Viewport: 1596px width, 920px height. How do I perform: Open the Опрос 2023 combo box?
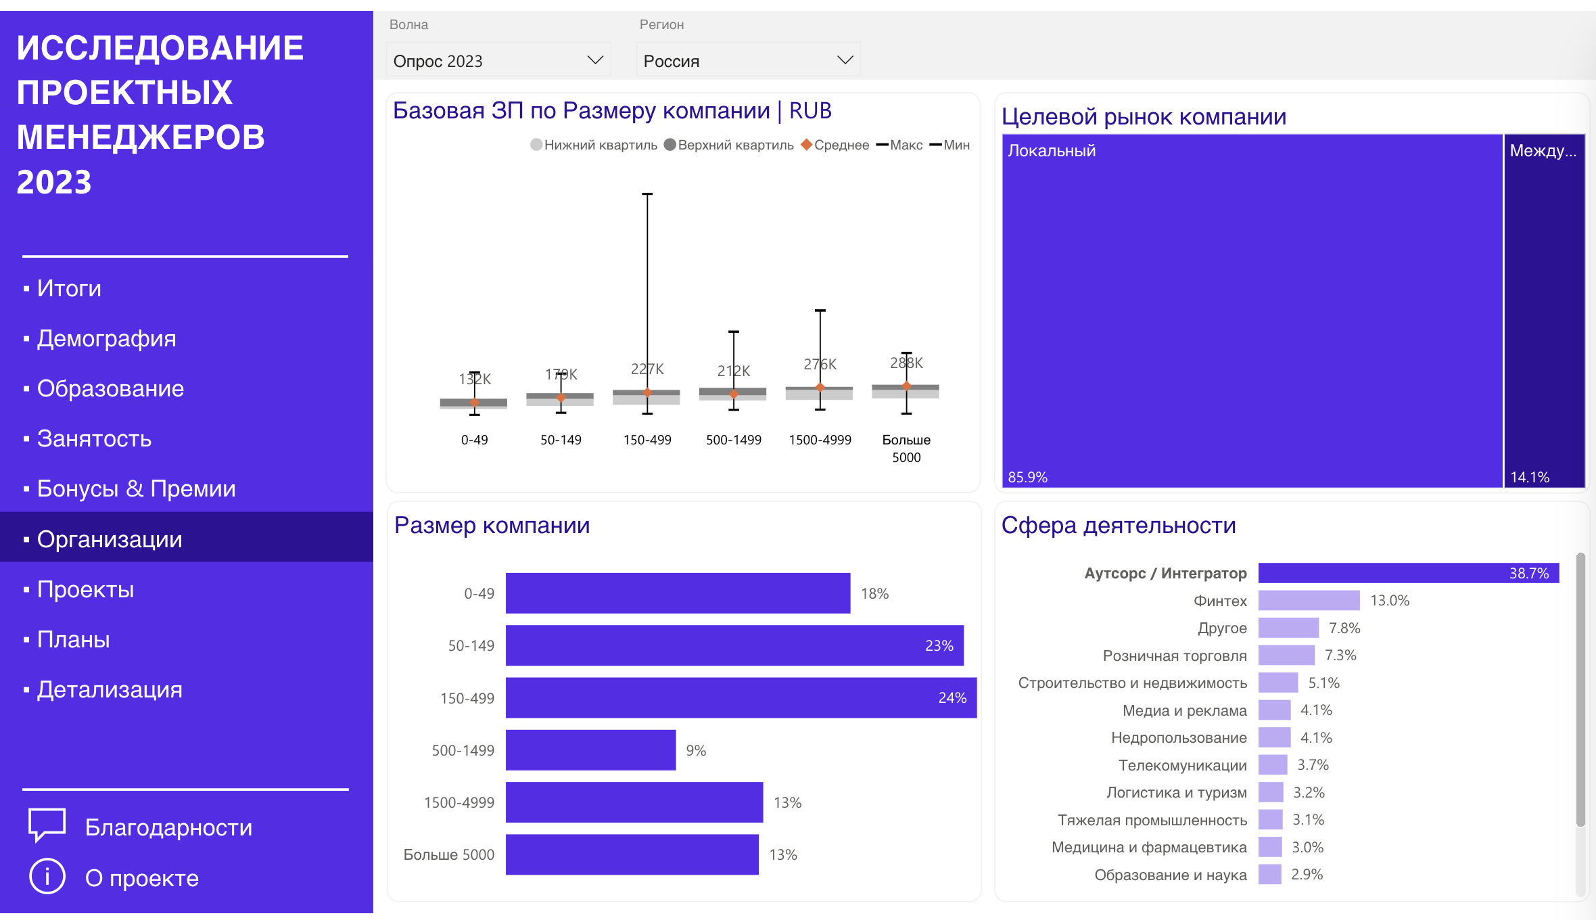point(498,60)
